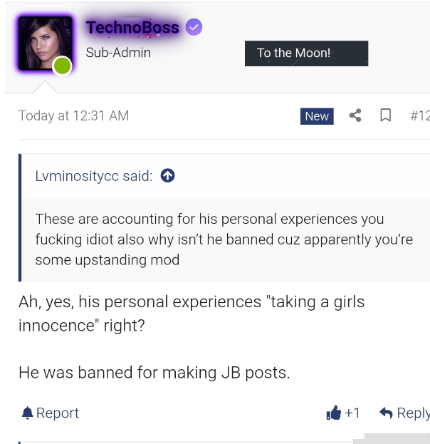Click the purple verified checkmark badge

click(194, 28)
